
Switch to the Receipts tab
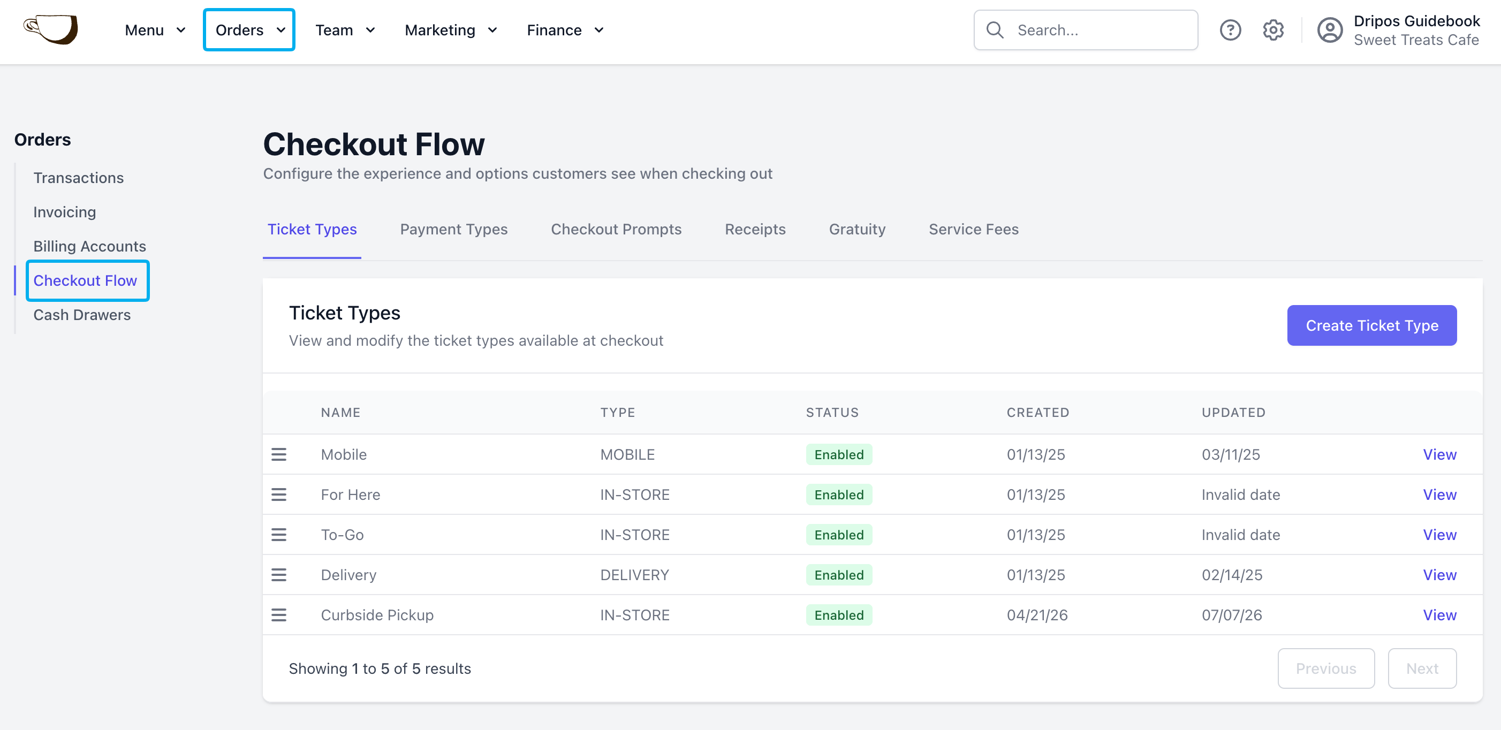pos(755,230)
